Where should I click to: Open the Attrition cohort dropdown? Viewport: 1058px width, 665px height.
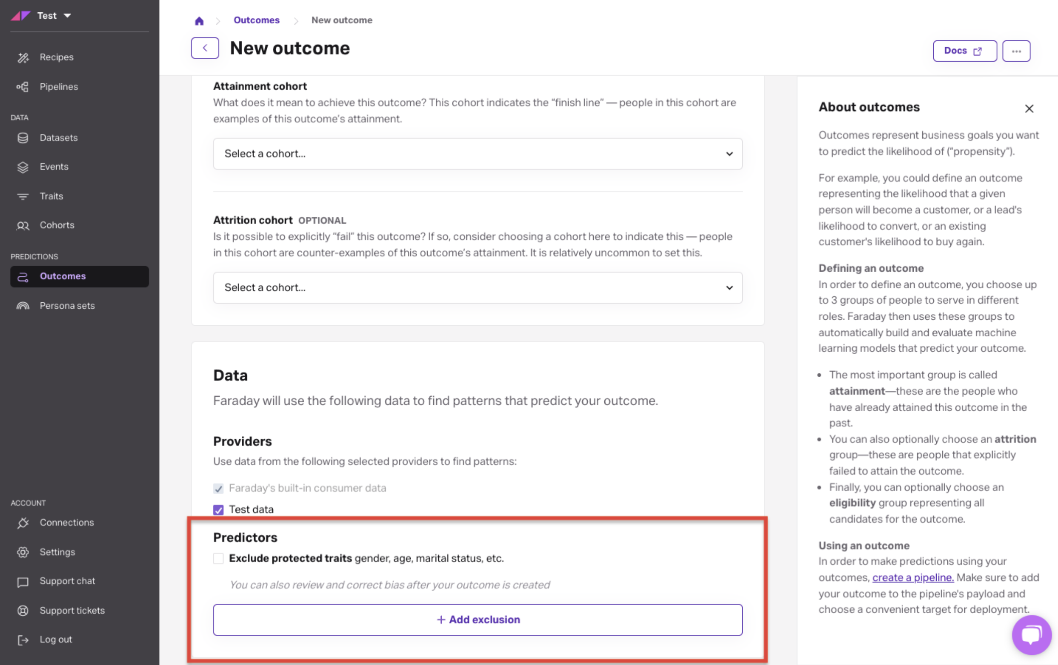[x=478, y=288]
